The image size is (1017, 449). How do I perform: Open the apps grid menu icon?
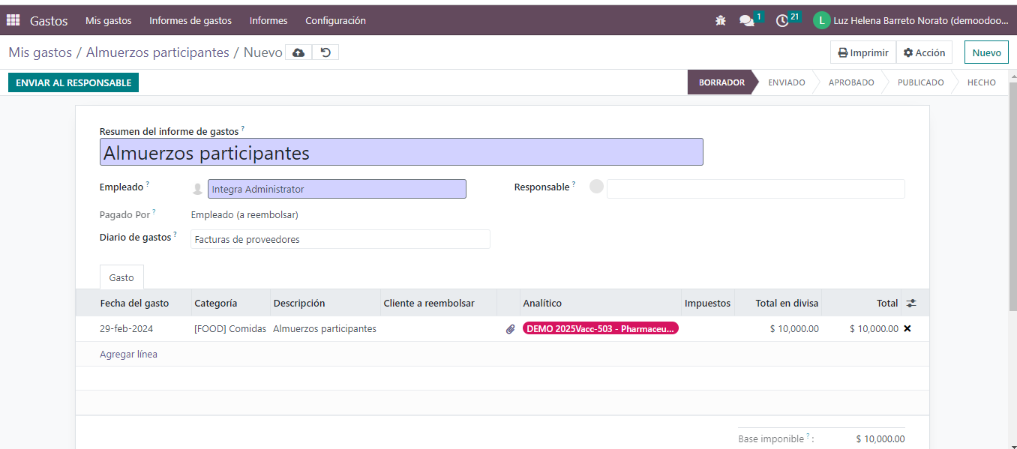tap(13, 20)
